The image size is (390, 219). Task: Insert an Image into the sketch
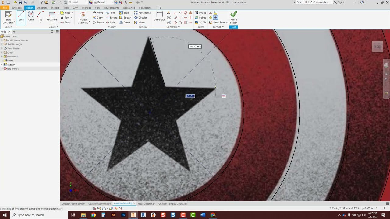[200, 13]
